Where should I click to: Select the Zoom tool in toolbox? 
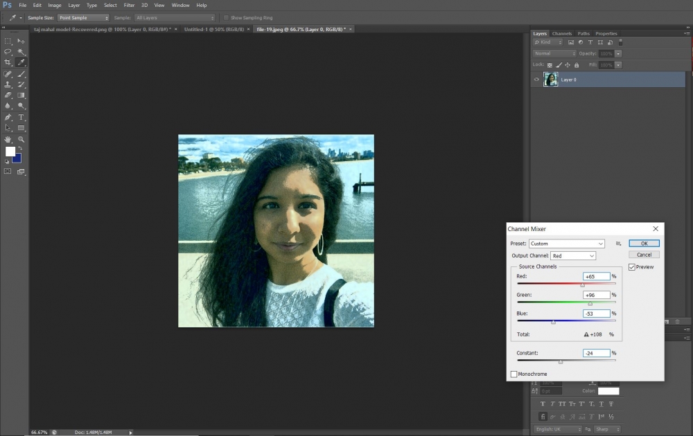[21, 139]
